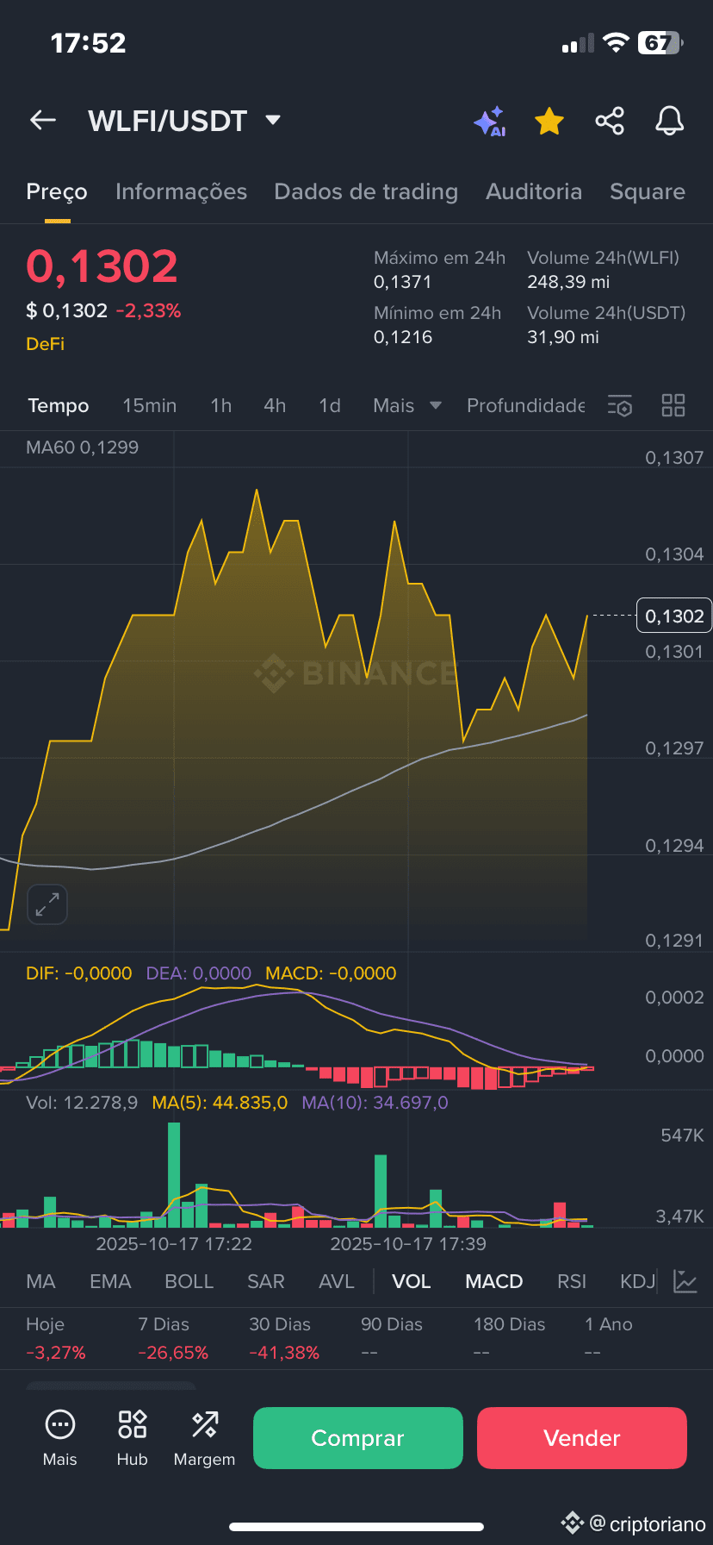Tap the DIF: -0,0000 value
The height and width of the screenshot is (1545, 713).
tap(79, 973)
